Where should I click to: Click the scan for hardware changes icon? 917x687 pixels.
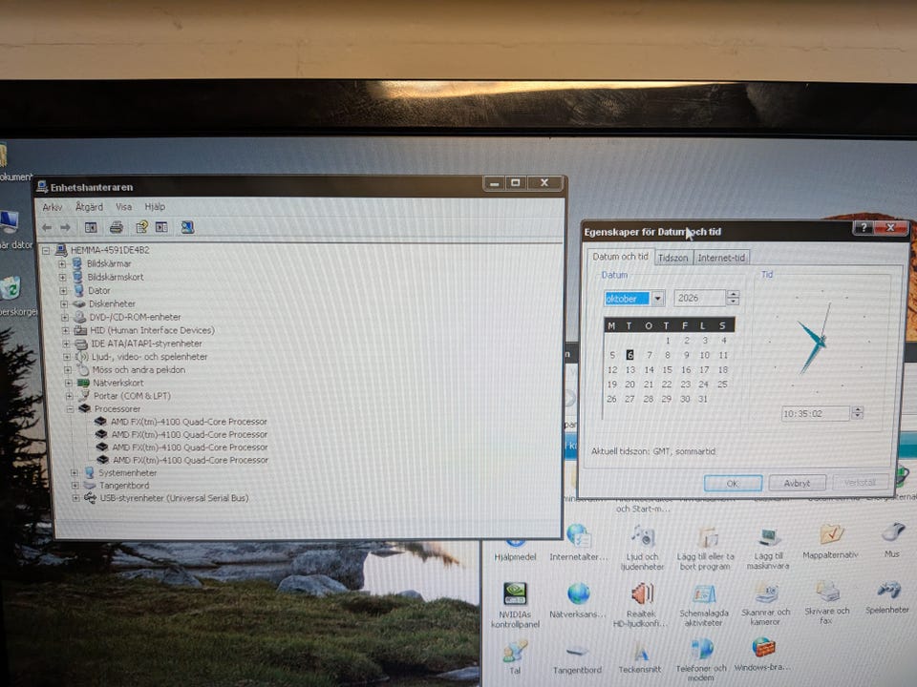(x=187, y=227)
